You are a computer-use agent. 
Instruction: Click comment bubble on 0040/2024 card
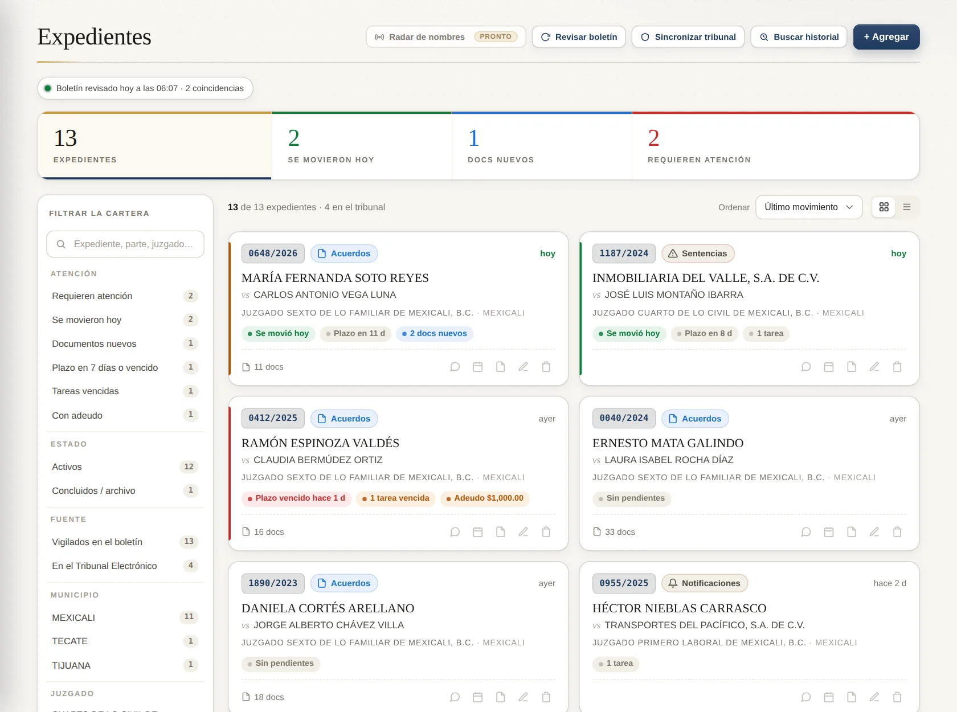point(805,532)
